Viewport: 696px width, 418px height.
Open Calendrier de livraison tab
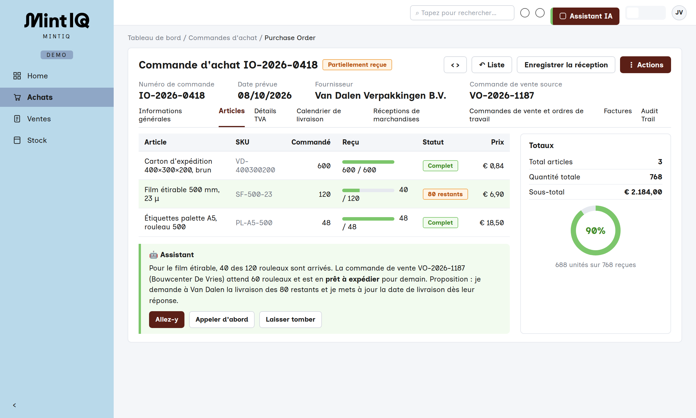(x=330, y=115)
